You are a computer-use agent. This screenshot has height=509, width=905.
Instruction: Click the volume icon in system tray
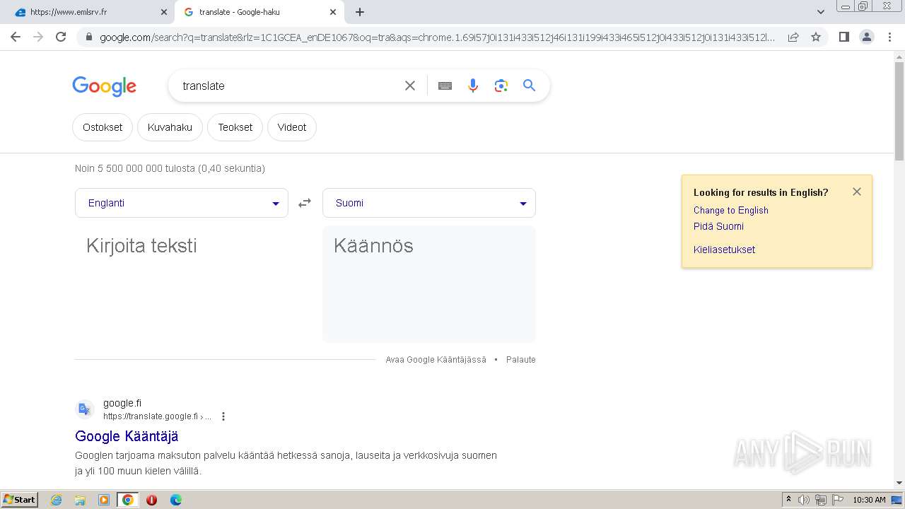(x=804, y=500)
